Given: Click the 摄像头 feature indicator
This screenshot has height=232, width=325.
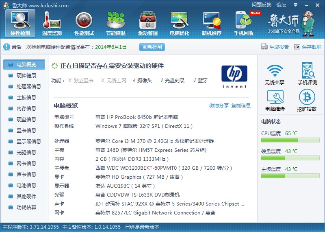Looking at the screenshot, I should [142, 81].
